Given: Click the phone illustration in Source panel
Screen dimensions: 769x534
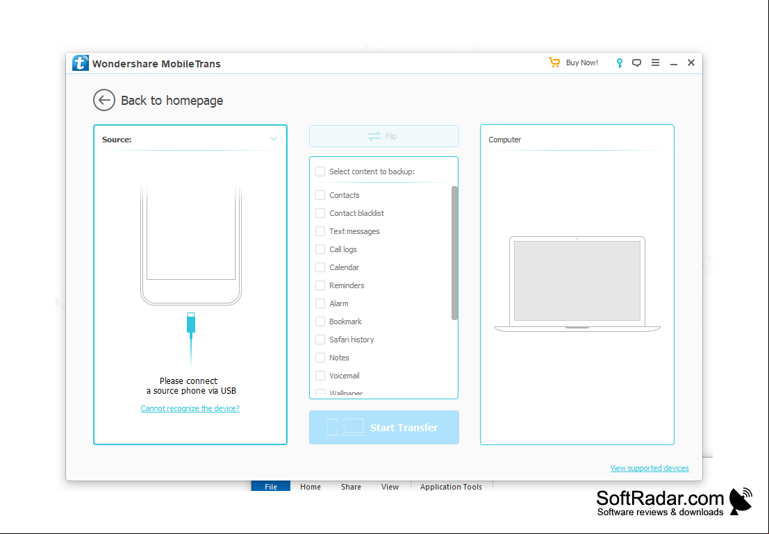Looking at the screenshot, I should click(191, 245).
